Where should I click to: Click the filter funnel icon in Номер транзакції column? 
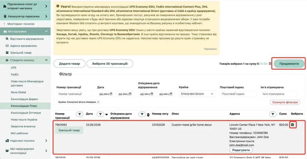click(x=79, y=114)
